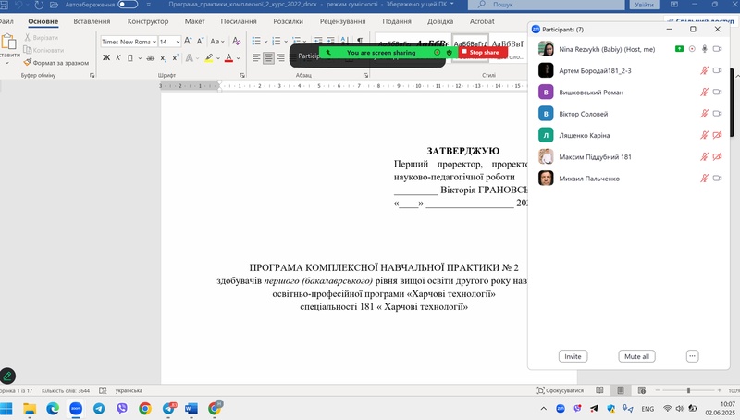
Task: Click the red Stop share button
Action: click(x=480, y=53)
